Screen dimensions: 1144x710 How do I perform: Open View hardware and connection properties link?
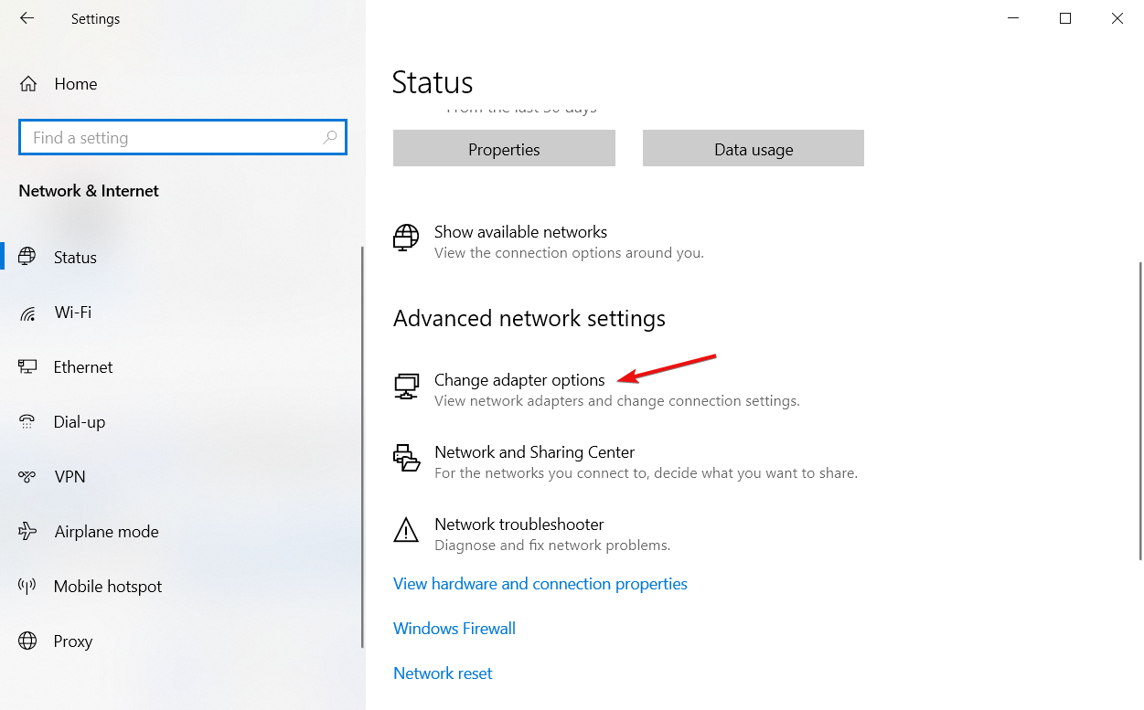[540, 584]
